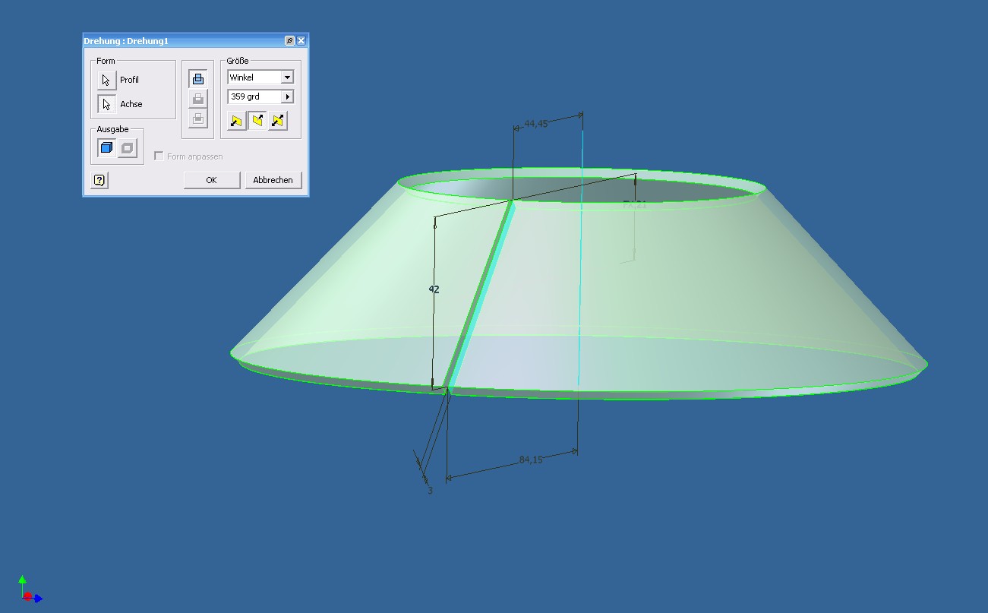Click the 42 height dimension value

pos(434,289)
